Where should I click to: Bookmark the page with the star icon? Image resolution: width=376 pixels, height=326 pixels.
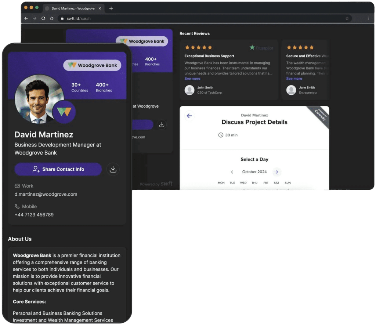coord(347,18)
